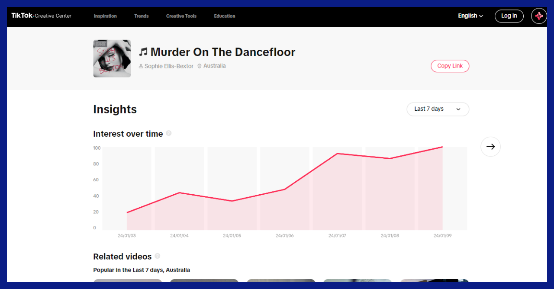Image resolution: width=554 pixels, height=289 pixels.
Task: Click the 24/01/08 date axis label
Action: pos(390,236)
